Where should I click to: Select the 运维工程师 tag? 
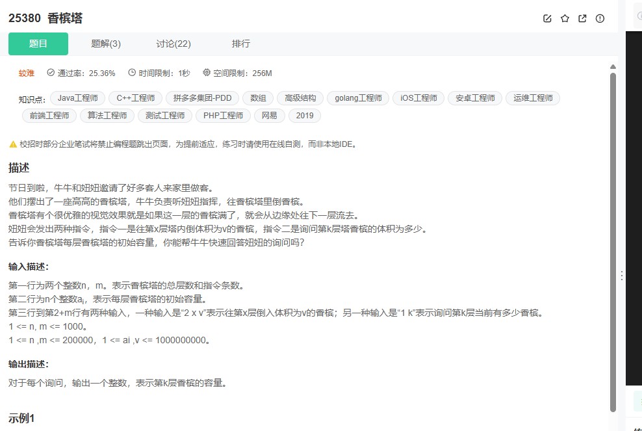click(533, 98)
